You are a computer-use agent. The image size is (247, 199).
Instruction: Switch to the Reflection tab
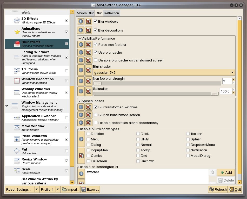111,13
